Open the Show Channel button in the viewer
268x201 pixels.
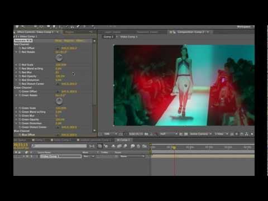pos(156,134)
